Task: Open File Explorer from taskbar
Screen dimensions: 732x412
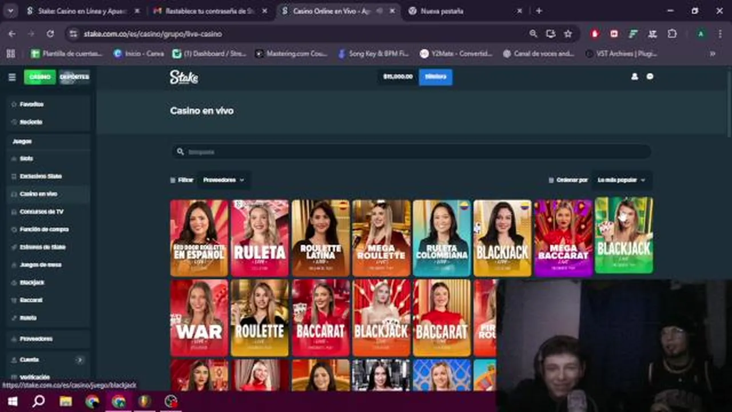Action: pos(66,402)
